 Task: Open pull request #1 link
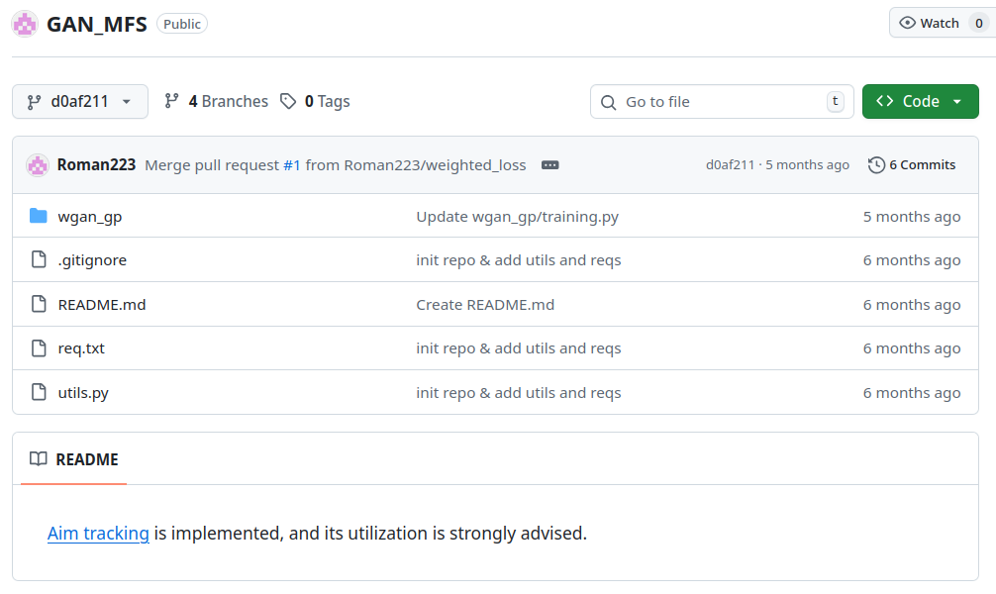(x=292, y=165)
